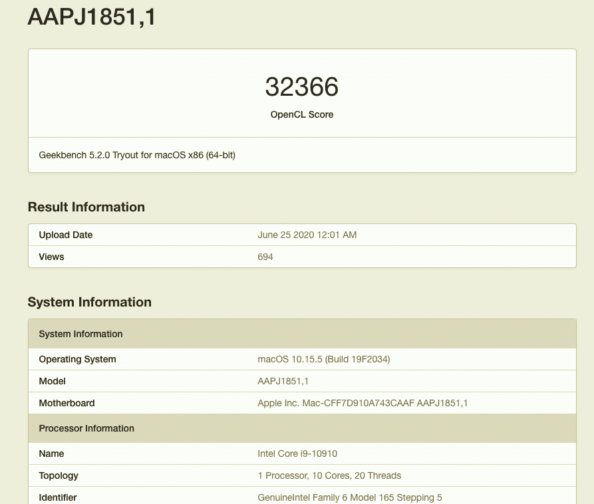
Task: Click the OpenCL Score label
Action: pos(301,114)
